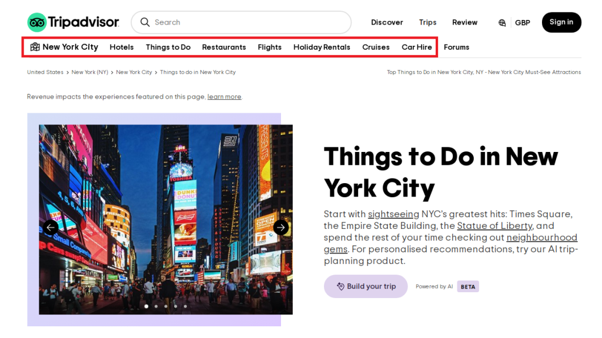Screen dimensions: 602x338
Task: Select the third carousel dot
Action: 166,306
